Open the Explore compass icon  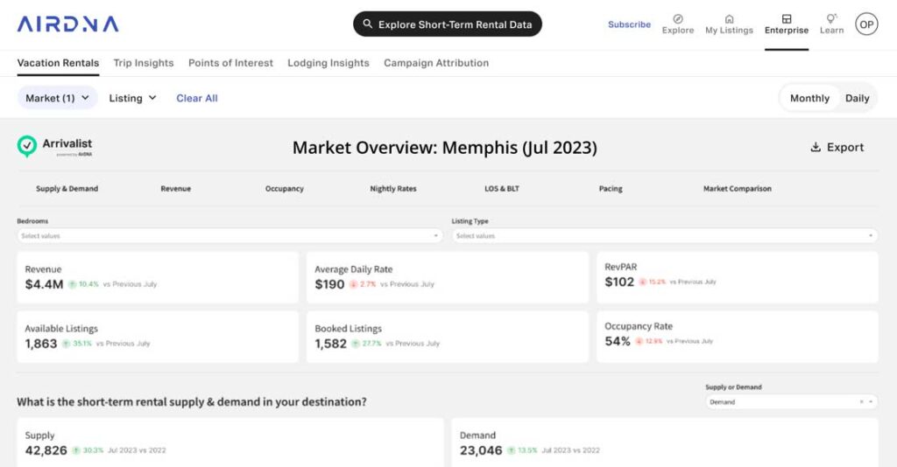[x=678, y=19]
